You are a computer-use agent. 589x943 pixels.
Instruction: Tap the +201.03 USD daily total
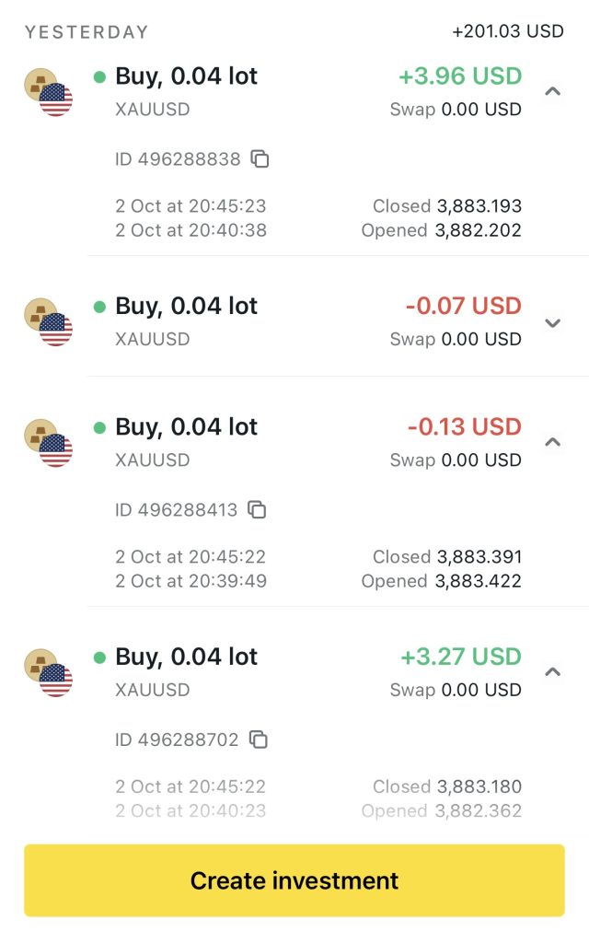pos(507,31)
